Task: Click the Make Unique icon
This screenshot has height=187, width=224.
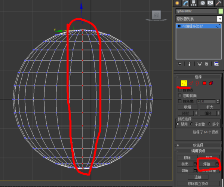Action: (x=199, y=64)
